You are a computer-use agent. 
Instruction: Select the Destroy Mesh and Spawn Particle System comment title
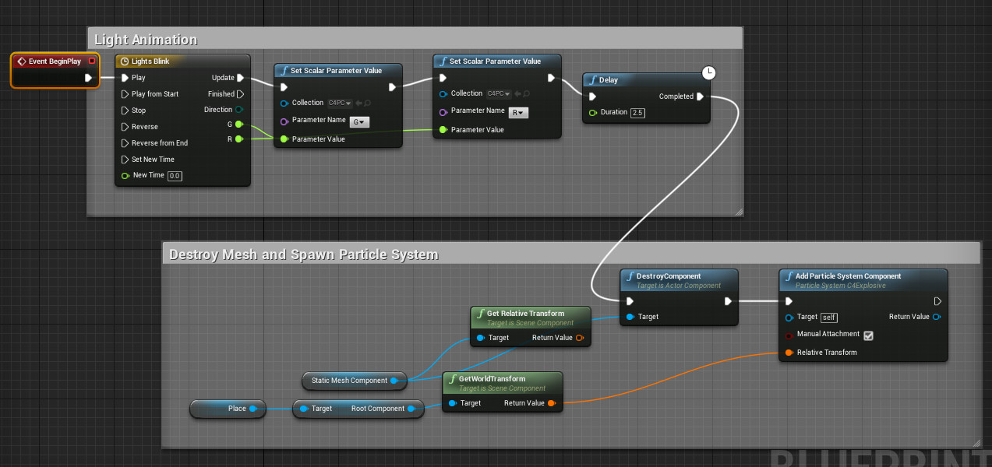tap(304, 255)
